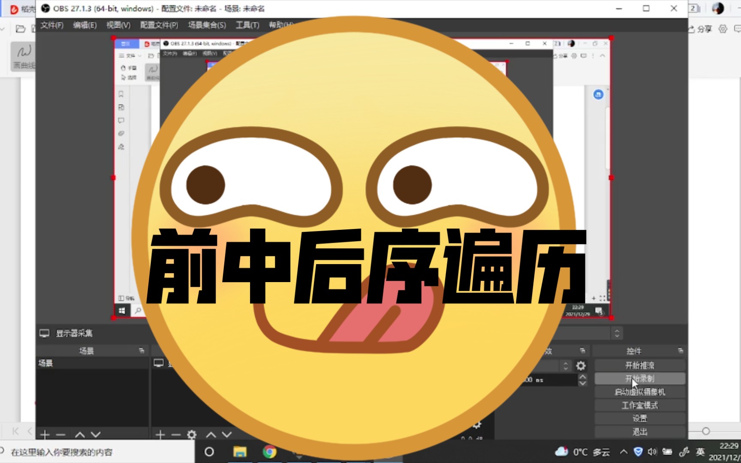Remove scene with the minus icon
The image size is (741, 463).
60,435
